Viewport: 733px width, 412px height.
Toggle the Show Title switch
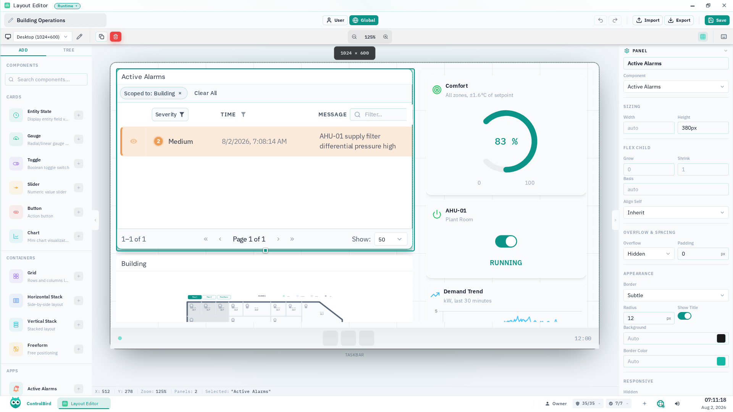coord(685,316)
